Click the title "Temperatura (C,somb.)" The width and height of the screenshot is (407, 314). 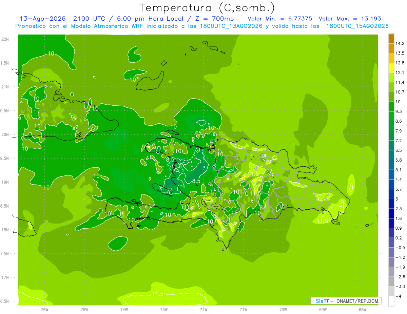click(207, 8)
